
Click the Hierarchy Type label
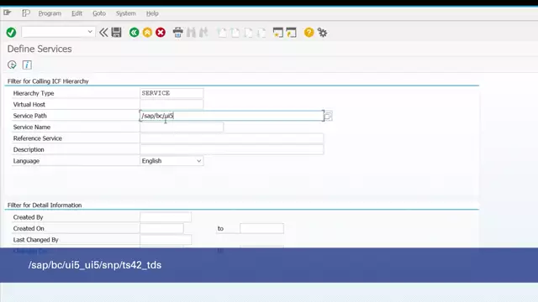[x=34, y=93]
